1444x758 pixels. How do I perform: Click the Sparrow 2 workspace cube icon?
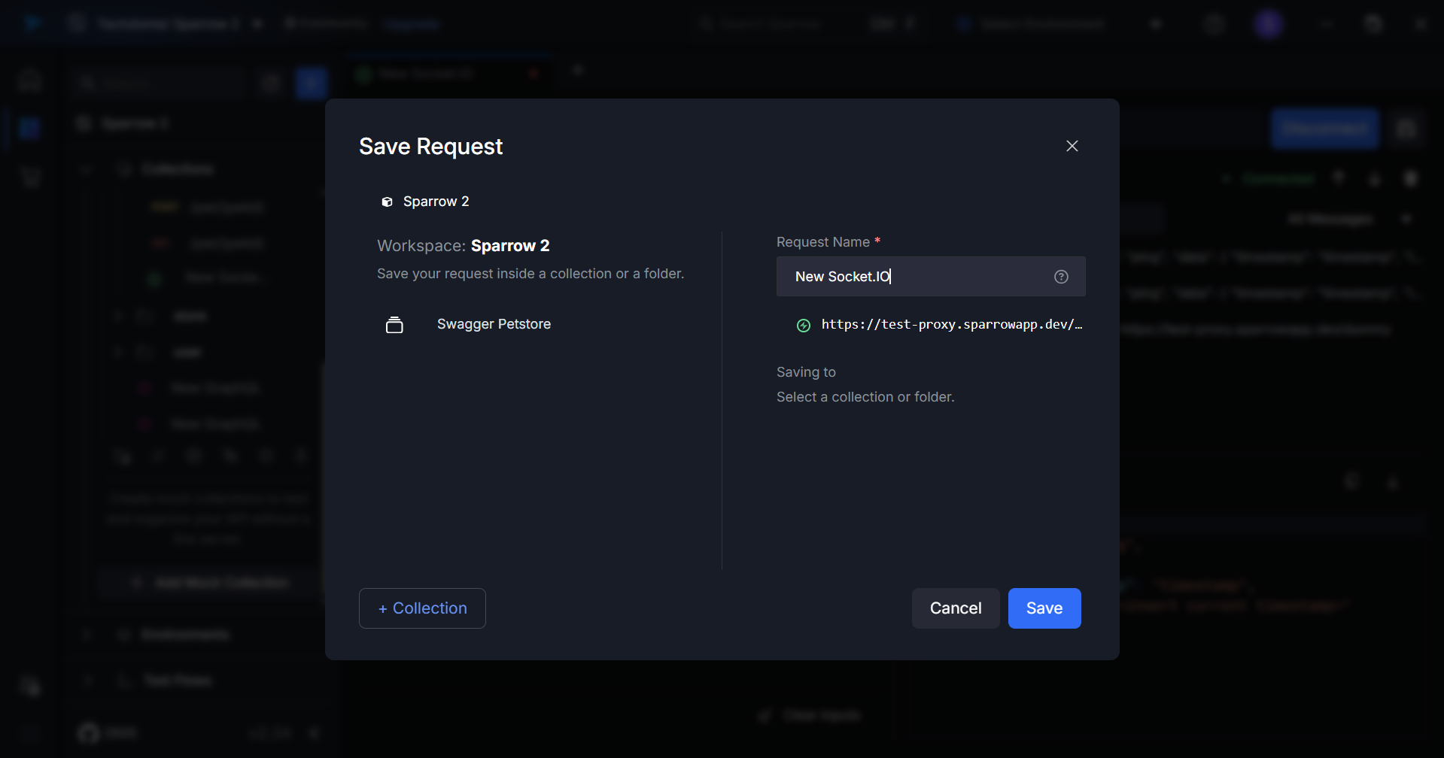coord(387,202)
